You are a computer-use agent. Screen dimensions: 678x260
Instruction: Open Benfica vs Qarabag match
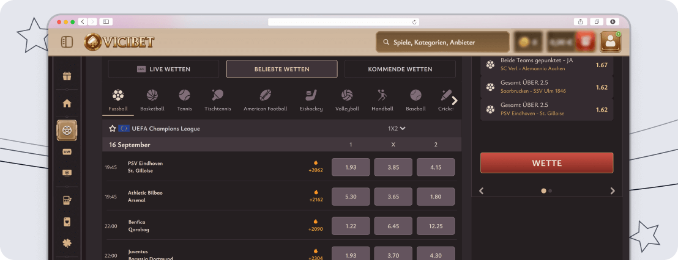139,225
